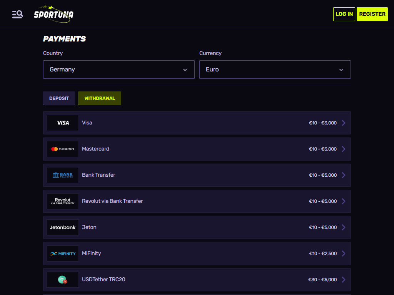Expand Revolut via Bank Transfer chevron
Image resolution: width=394 pixels, height=295 pixels.
pyautogui.click(x=344, y=201)
